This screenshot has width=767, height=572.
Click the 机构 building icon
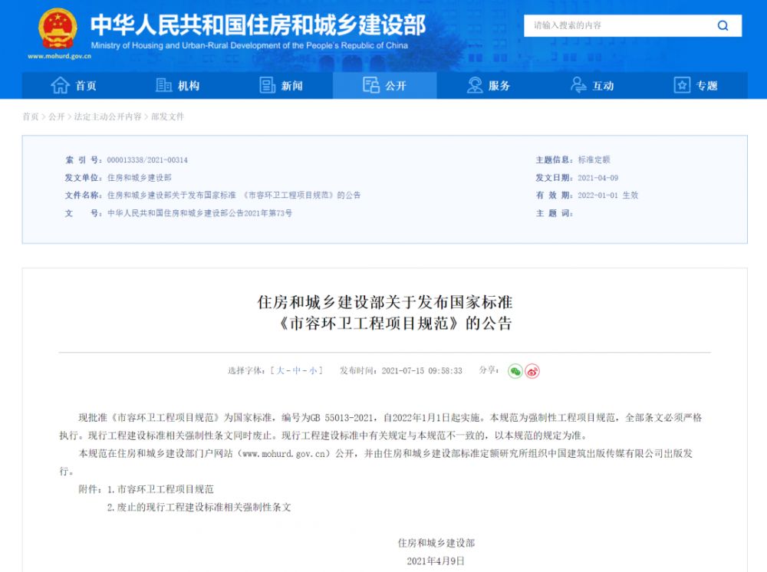click(163, 85)
